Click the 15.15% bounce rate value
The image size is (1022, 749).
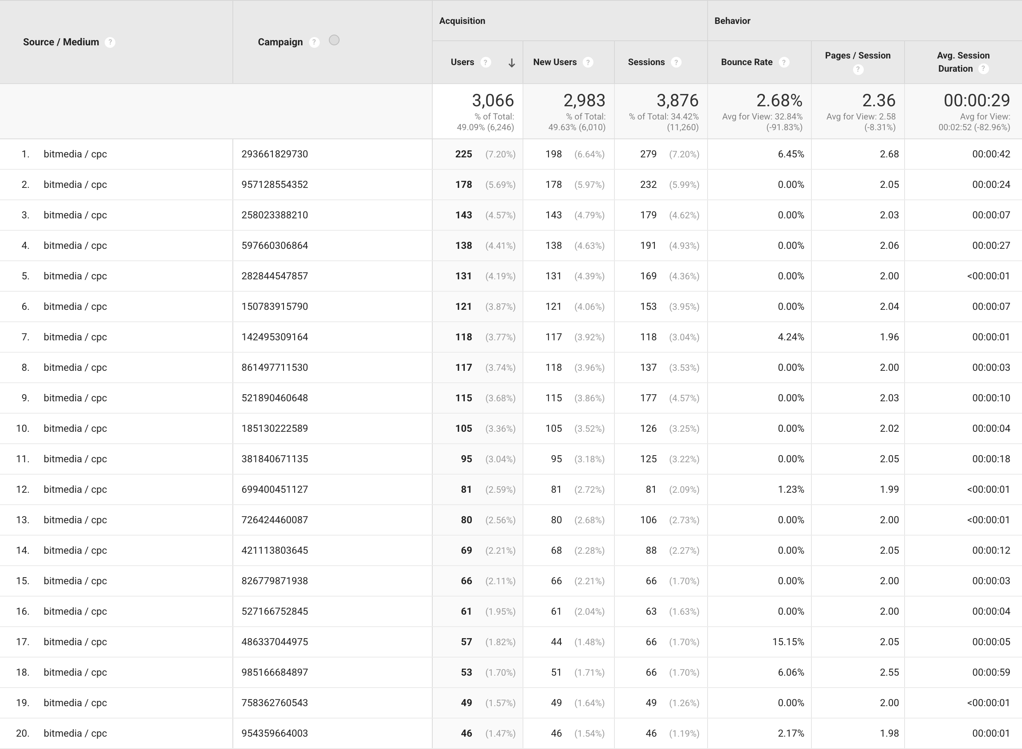[x=788, y=642]
